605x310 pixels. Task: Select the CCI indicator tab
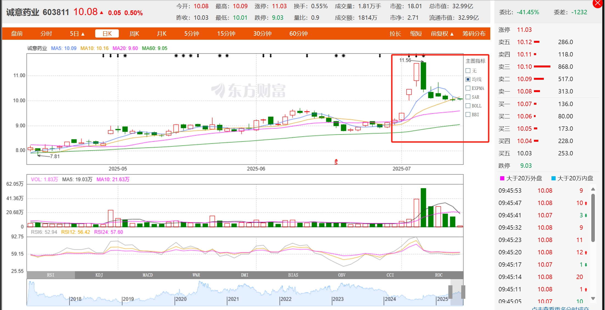[390, 275]
